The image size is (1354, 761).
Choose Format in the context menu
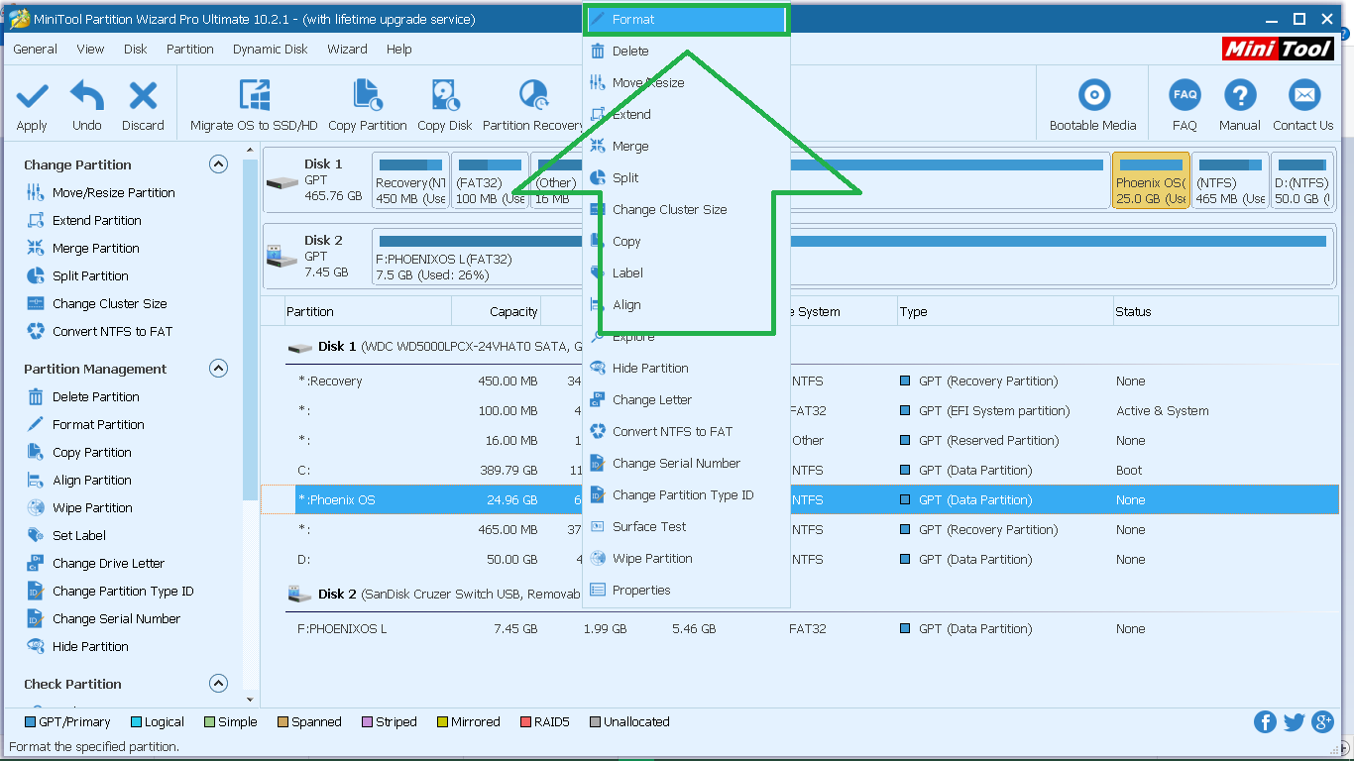[x=686, y=20]
